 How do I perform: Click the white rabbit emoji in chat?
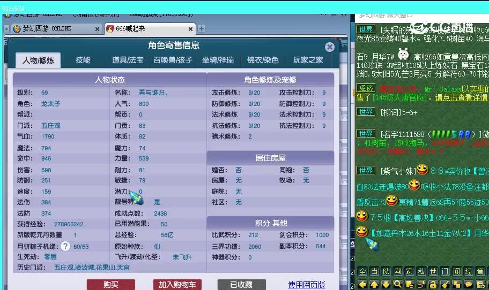(x=403, y=54)
